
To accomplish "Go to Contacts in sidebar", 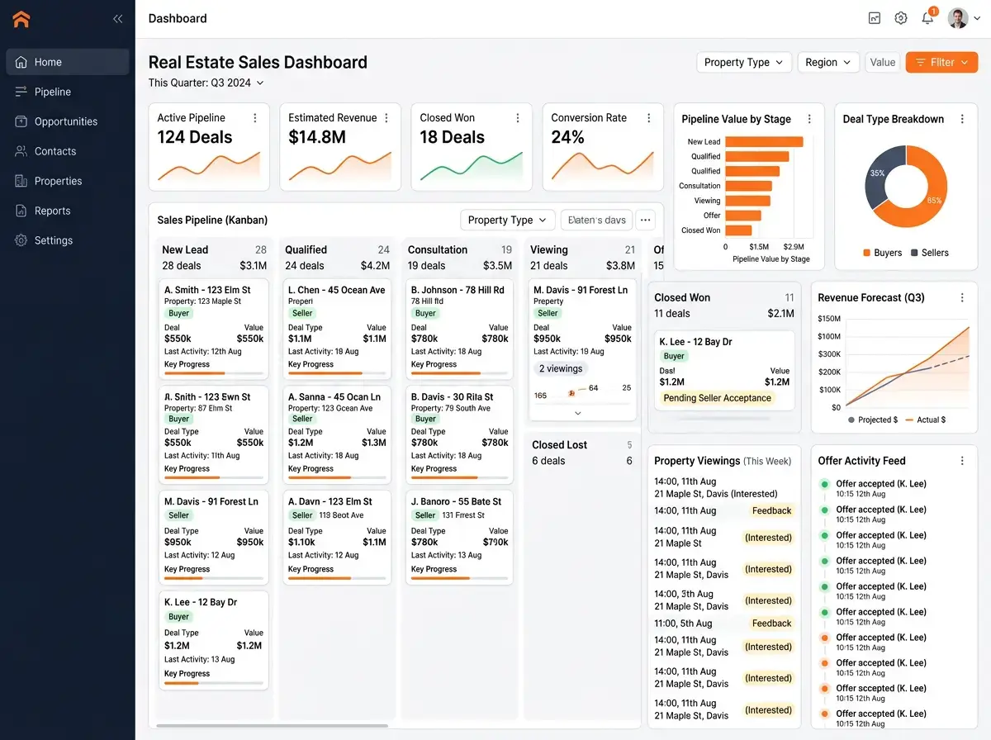I will 68,151.
